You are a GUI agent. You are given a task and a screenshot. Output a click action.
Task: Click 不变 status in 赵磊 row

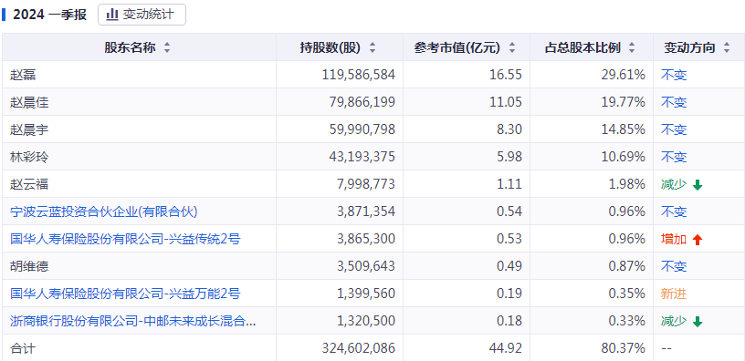click(674, 75)
